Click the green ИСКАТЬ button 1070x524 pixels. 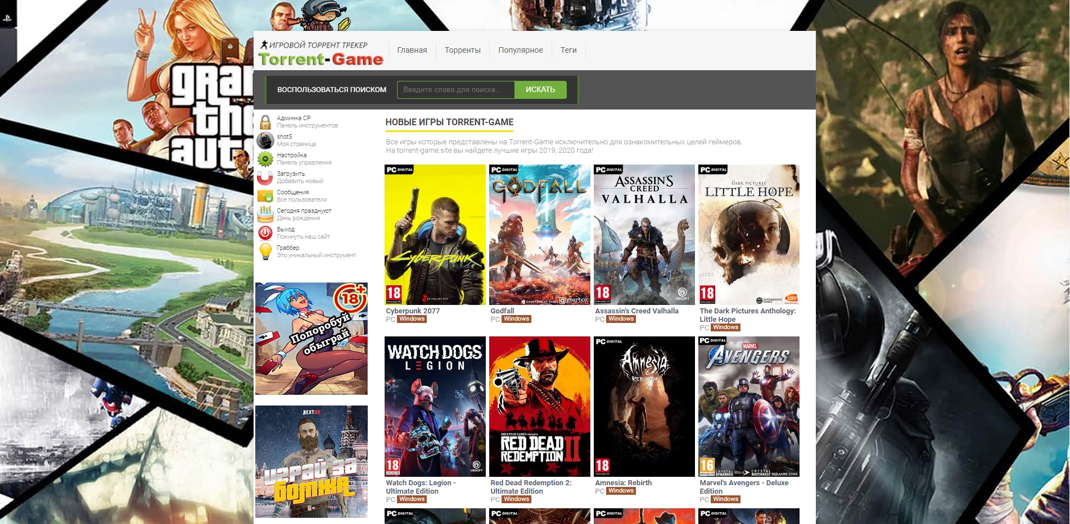click(540, 90)
